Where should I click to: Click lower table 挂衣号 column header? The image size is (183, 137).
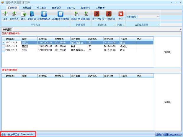click(128, 76)
